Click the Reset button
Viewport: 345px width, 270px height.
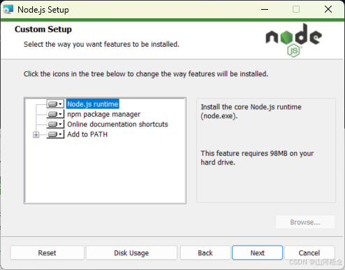pos(47,253)
